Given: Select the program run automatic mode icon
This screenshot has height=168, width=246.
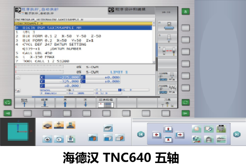Looking at the screenshot, I should [x=18, y=10].
